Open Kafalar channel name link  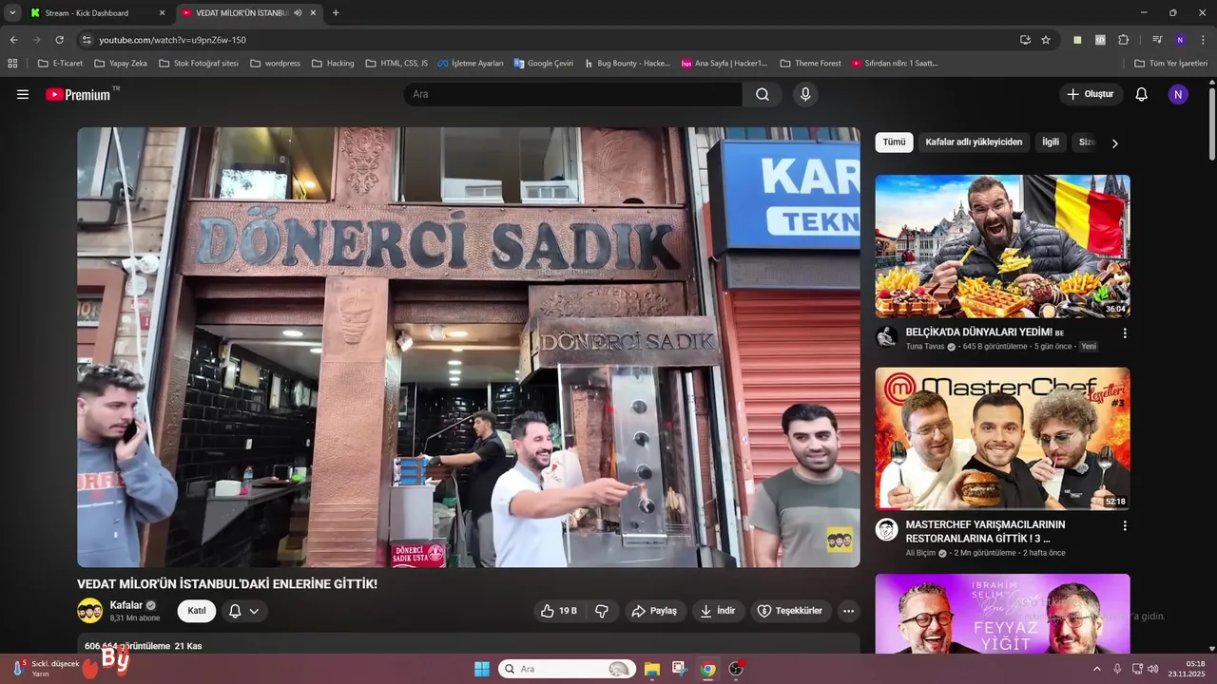point(126,605)
